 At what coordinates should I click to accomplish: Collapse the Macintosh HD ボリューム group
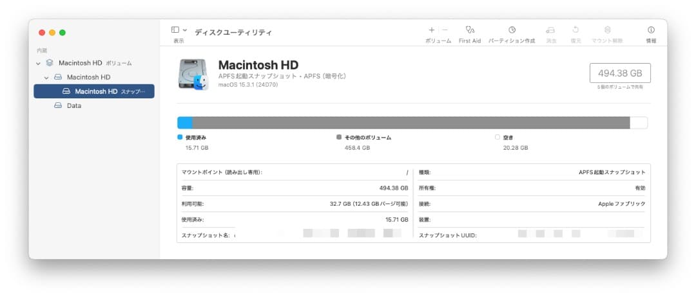pos(38,63)
